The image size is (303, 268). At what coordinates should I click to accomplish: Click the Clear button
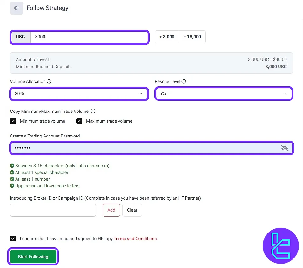(x=132, y=210)
